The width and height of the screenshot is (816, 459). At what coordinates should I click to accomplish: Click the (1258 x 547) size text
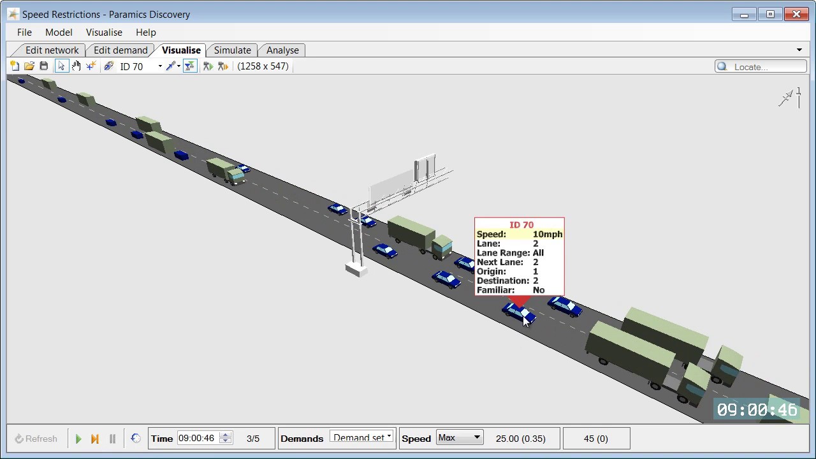263,66
